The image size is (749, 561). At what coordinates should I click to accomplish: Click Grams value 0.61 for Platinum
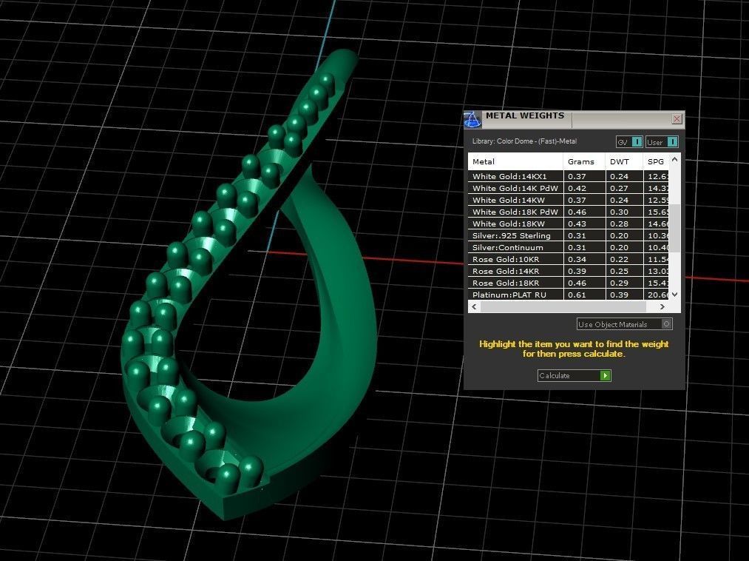pyautogui.click(x=577, y=295)
